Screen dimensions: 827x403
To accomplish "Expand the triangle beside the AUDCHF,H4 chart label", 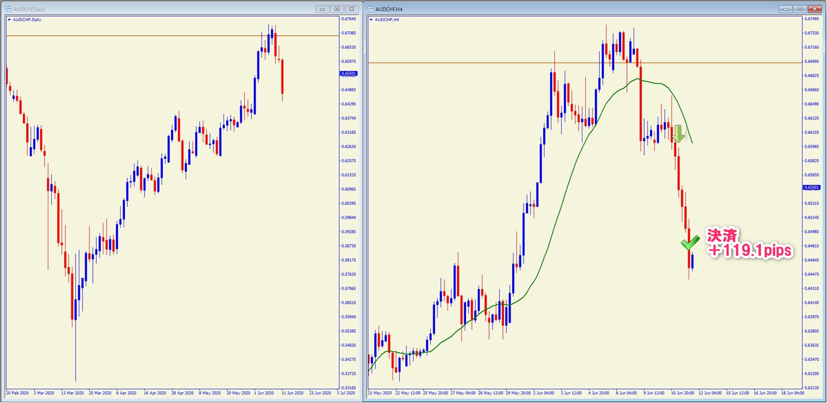I will (x=371, y=20).
